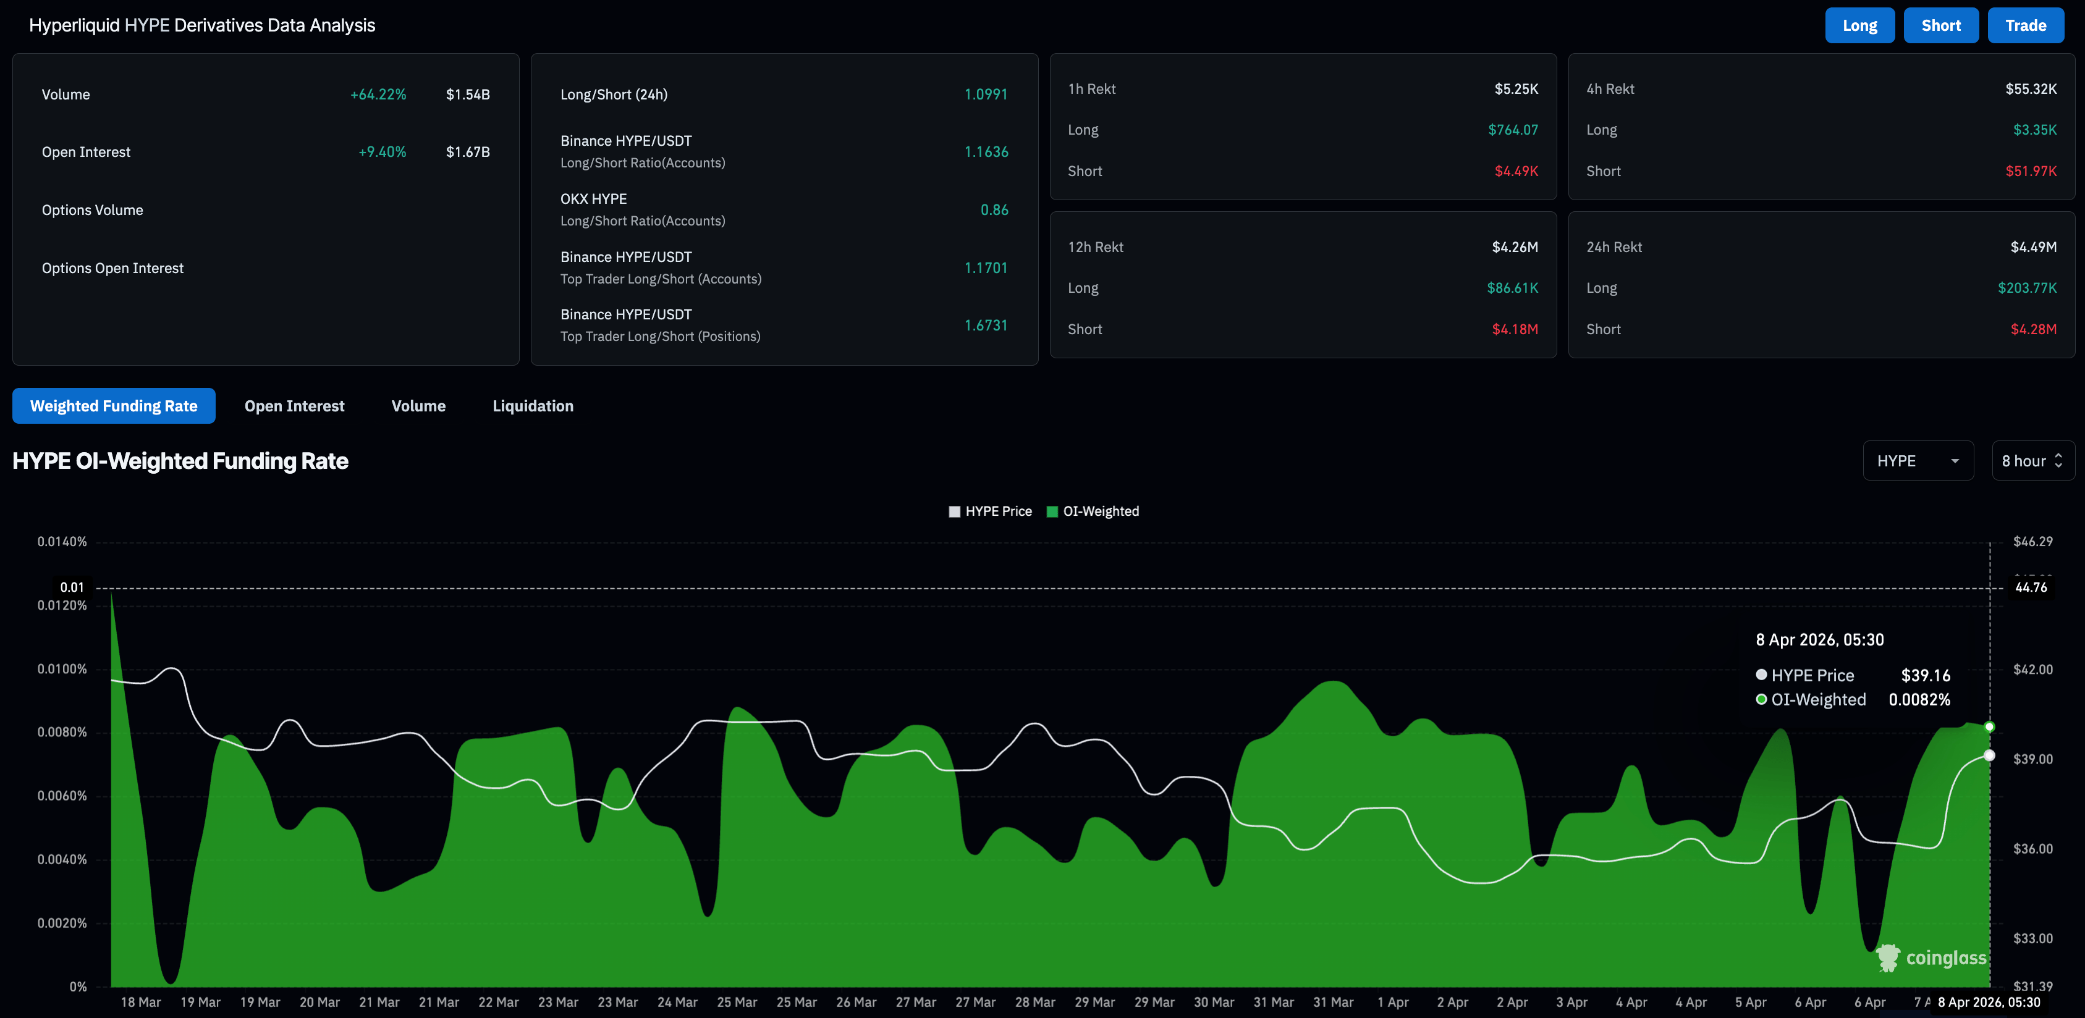
Task: Click the 8 hour up-down chevrons
Action: [2058, 460]
